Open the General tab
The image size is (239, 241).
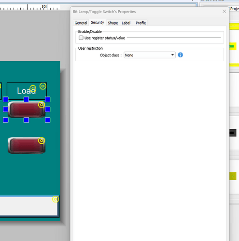pos(81,23)
